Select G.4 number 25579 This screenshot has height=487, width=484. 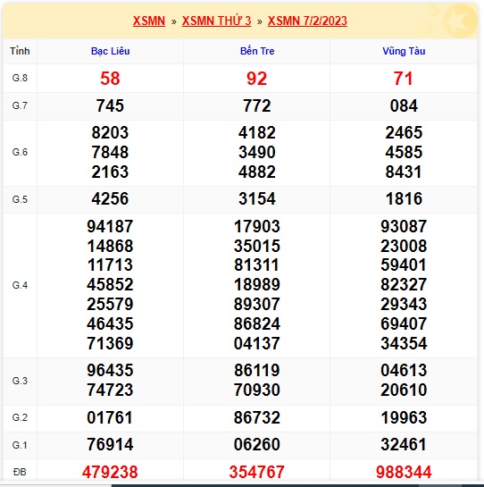coord(110,304)
